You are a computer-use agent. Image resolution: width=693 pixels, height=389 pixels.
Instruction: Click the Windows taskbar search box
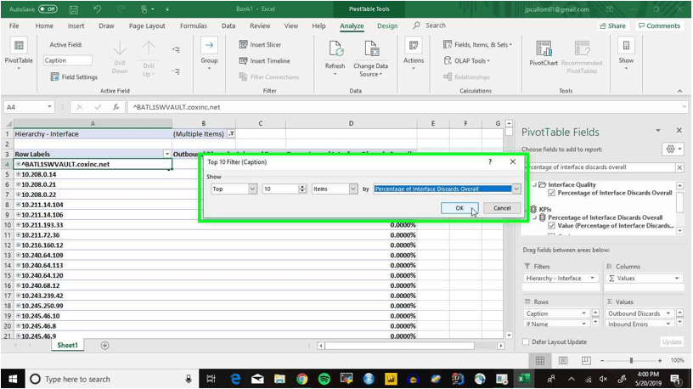[x=110, y=379]
